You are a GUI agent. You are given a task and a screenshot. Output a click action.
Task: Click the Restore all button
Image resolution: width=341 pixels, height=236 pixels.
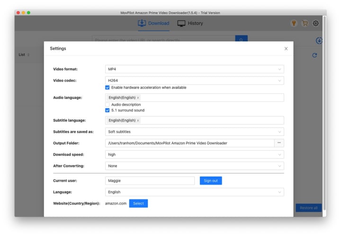tap(309, 208)
